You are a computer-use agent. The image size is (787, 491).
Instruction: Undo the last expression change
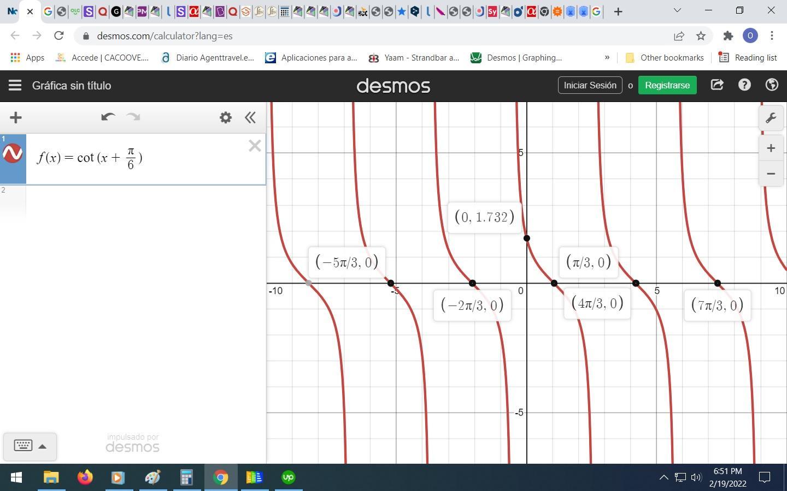(x=108, y=117)
